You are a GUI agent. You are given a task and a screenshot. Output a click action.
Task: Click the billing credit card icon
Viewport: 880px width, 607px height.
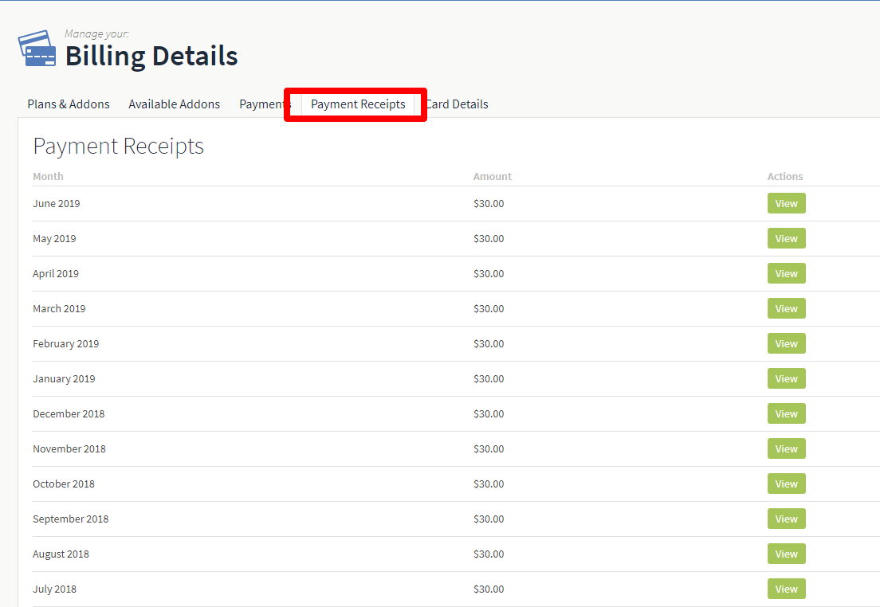[37, 49]
